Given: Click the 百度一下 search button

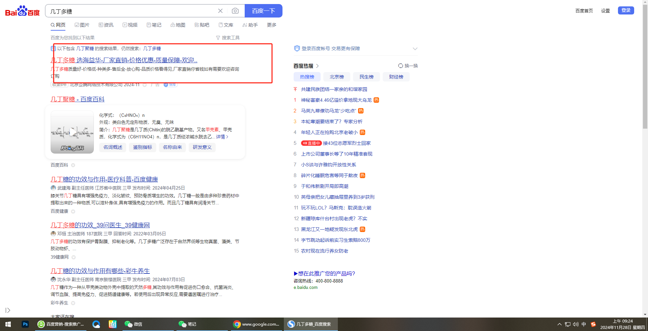Looking at the screenshot, I should (263, 11).
